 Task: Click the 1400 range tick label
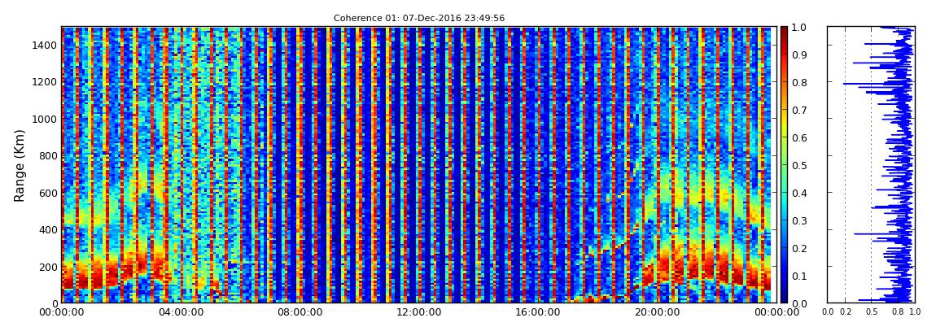coord(45,46)
